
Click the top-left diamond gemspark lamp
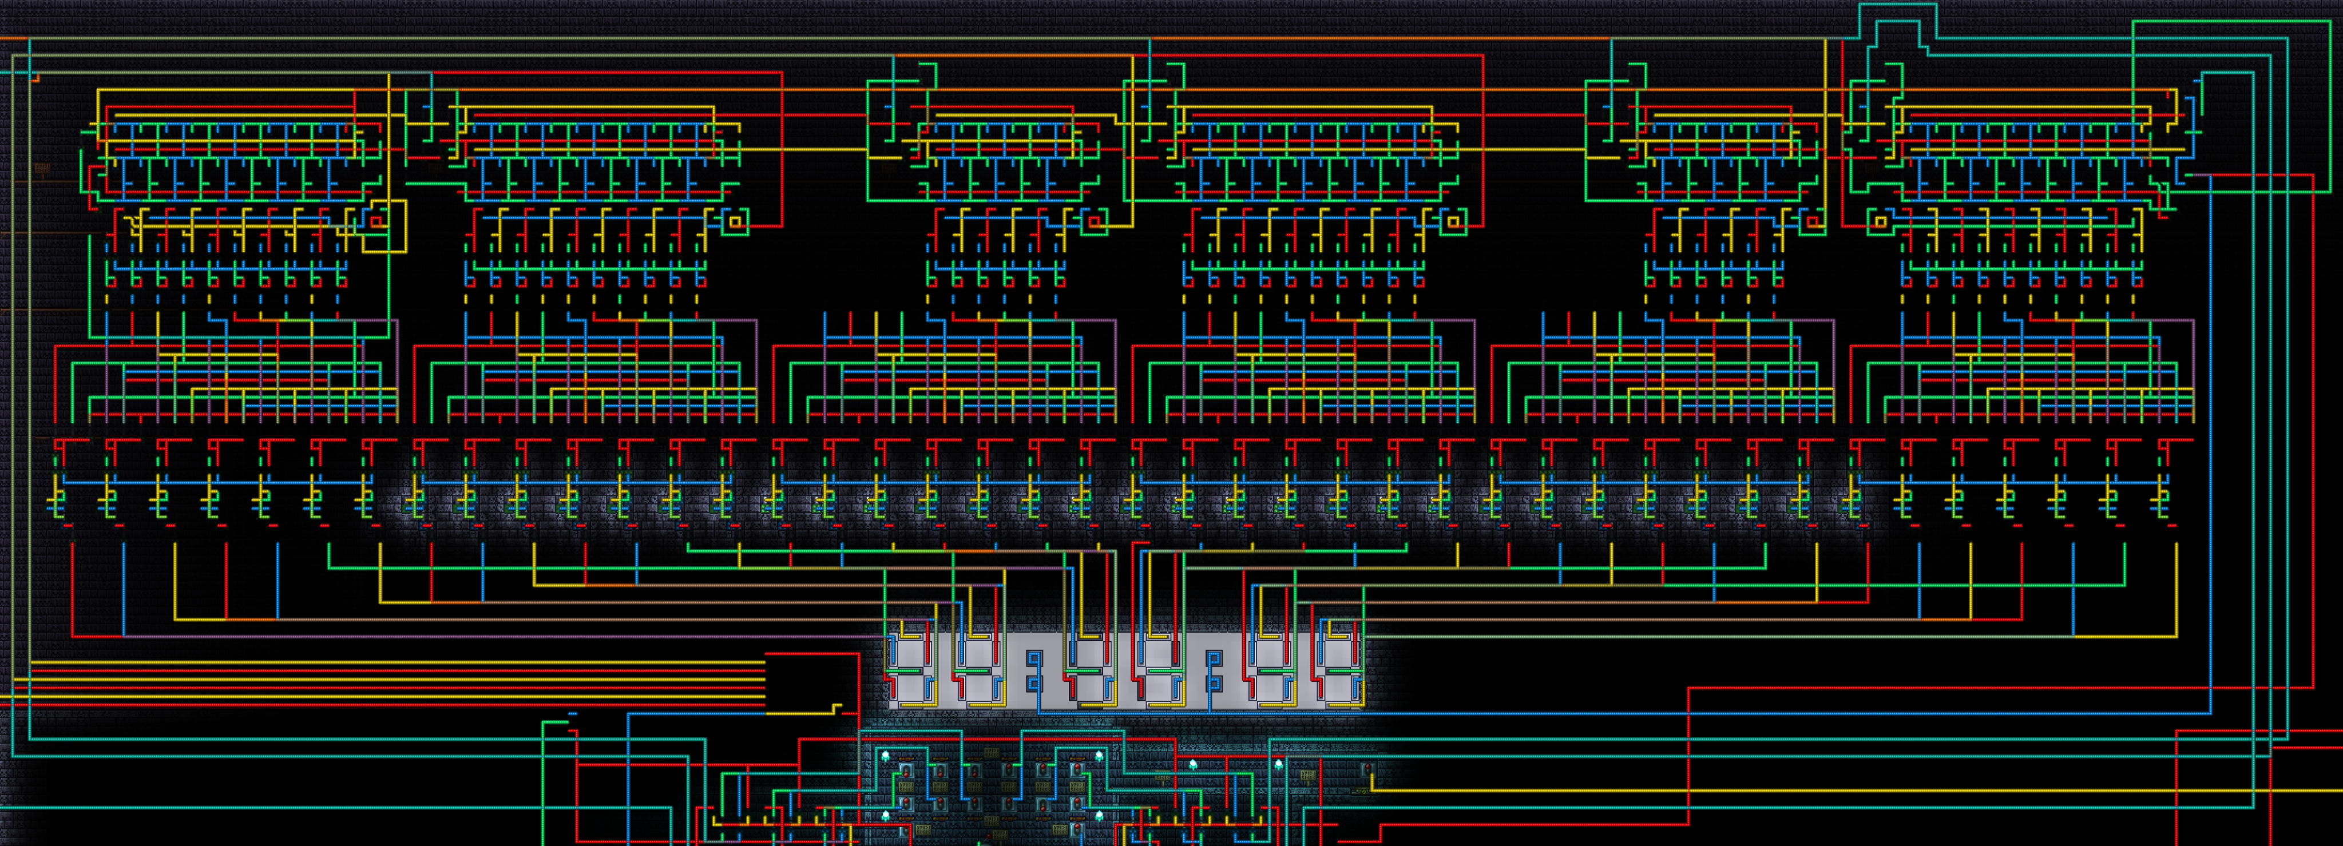pyautogui.click(x=886, y=756)
